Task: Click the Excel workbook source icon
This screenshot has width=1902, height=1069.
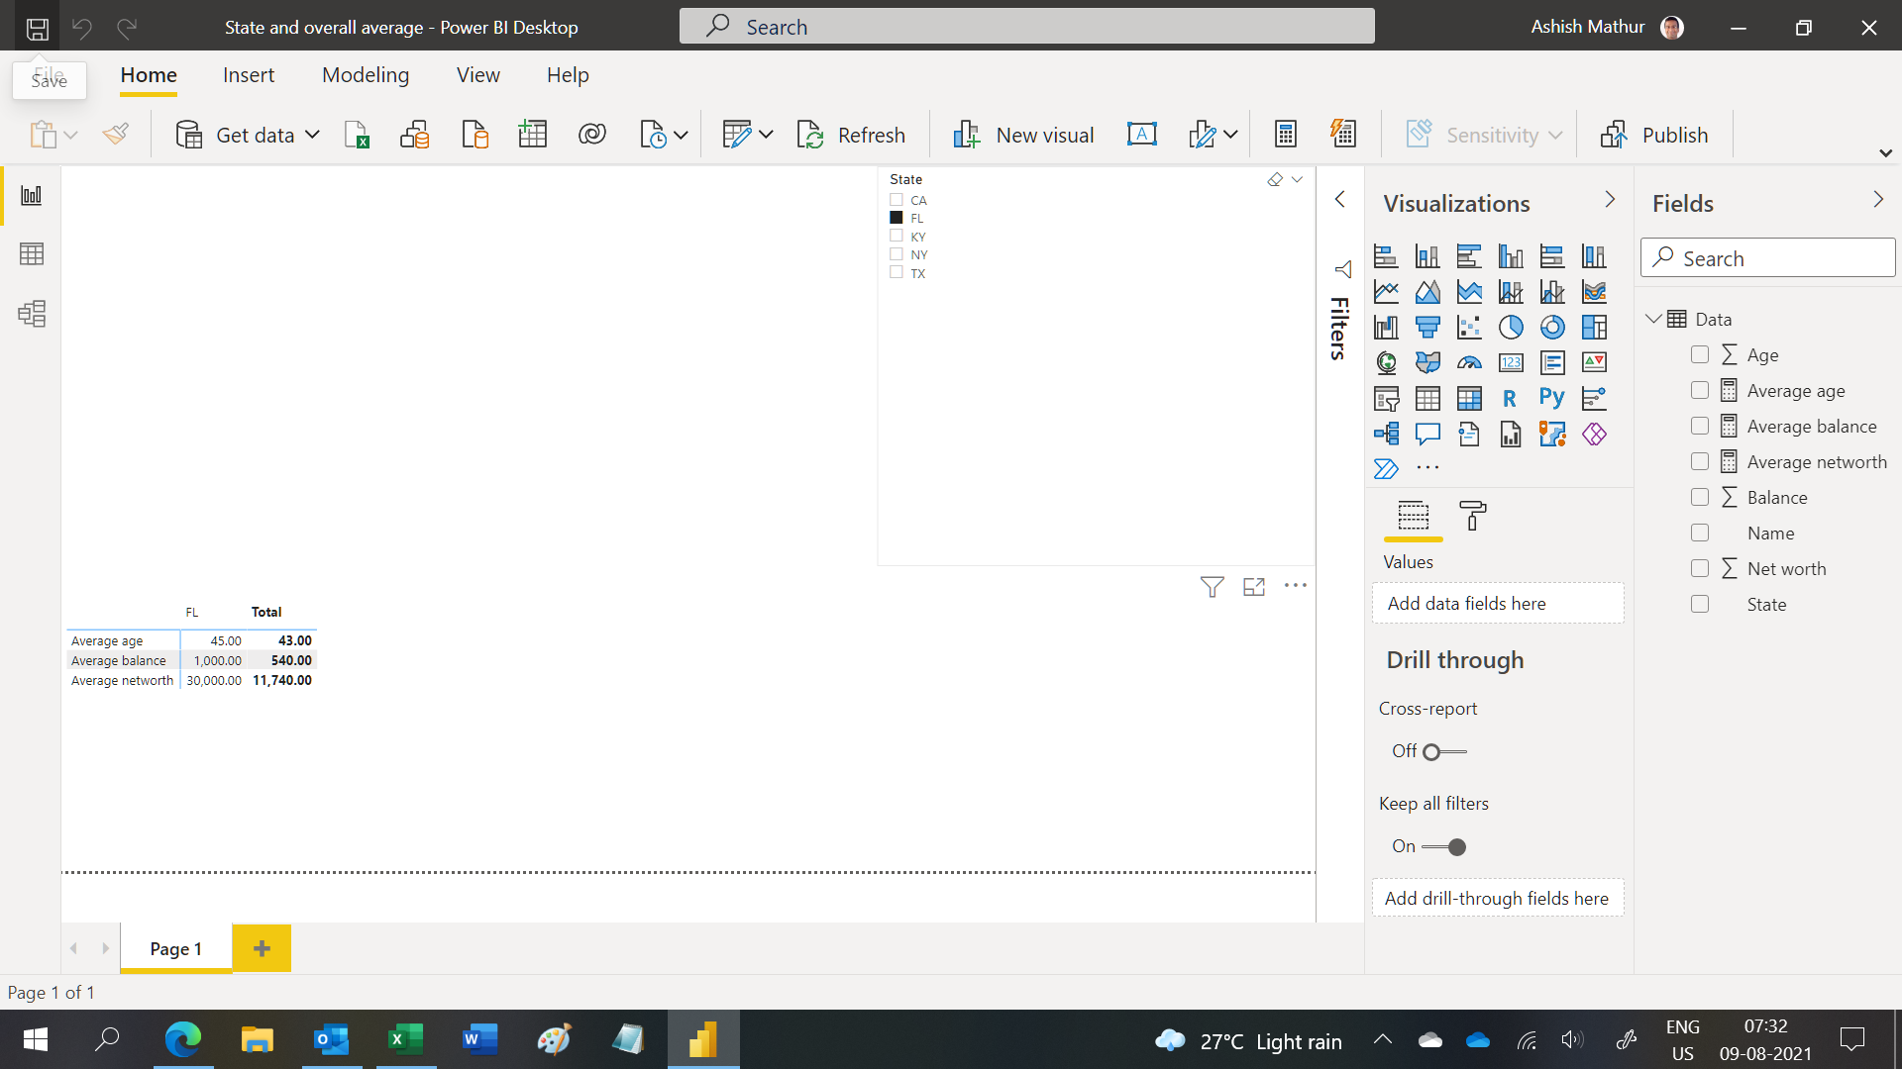Action: click(x=357, y=135)
